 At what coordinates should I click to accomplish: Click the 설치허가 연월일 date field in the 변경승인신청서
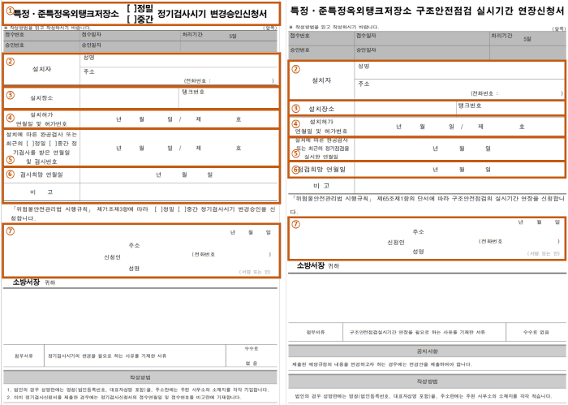point(179,119)
